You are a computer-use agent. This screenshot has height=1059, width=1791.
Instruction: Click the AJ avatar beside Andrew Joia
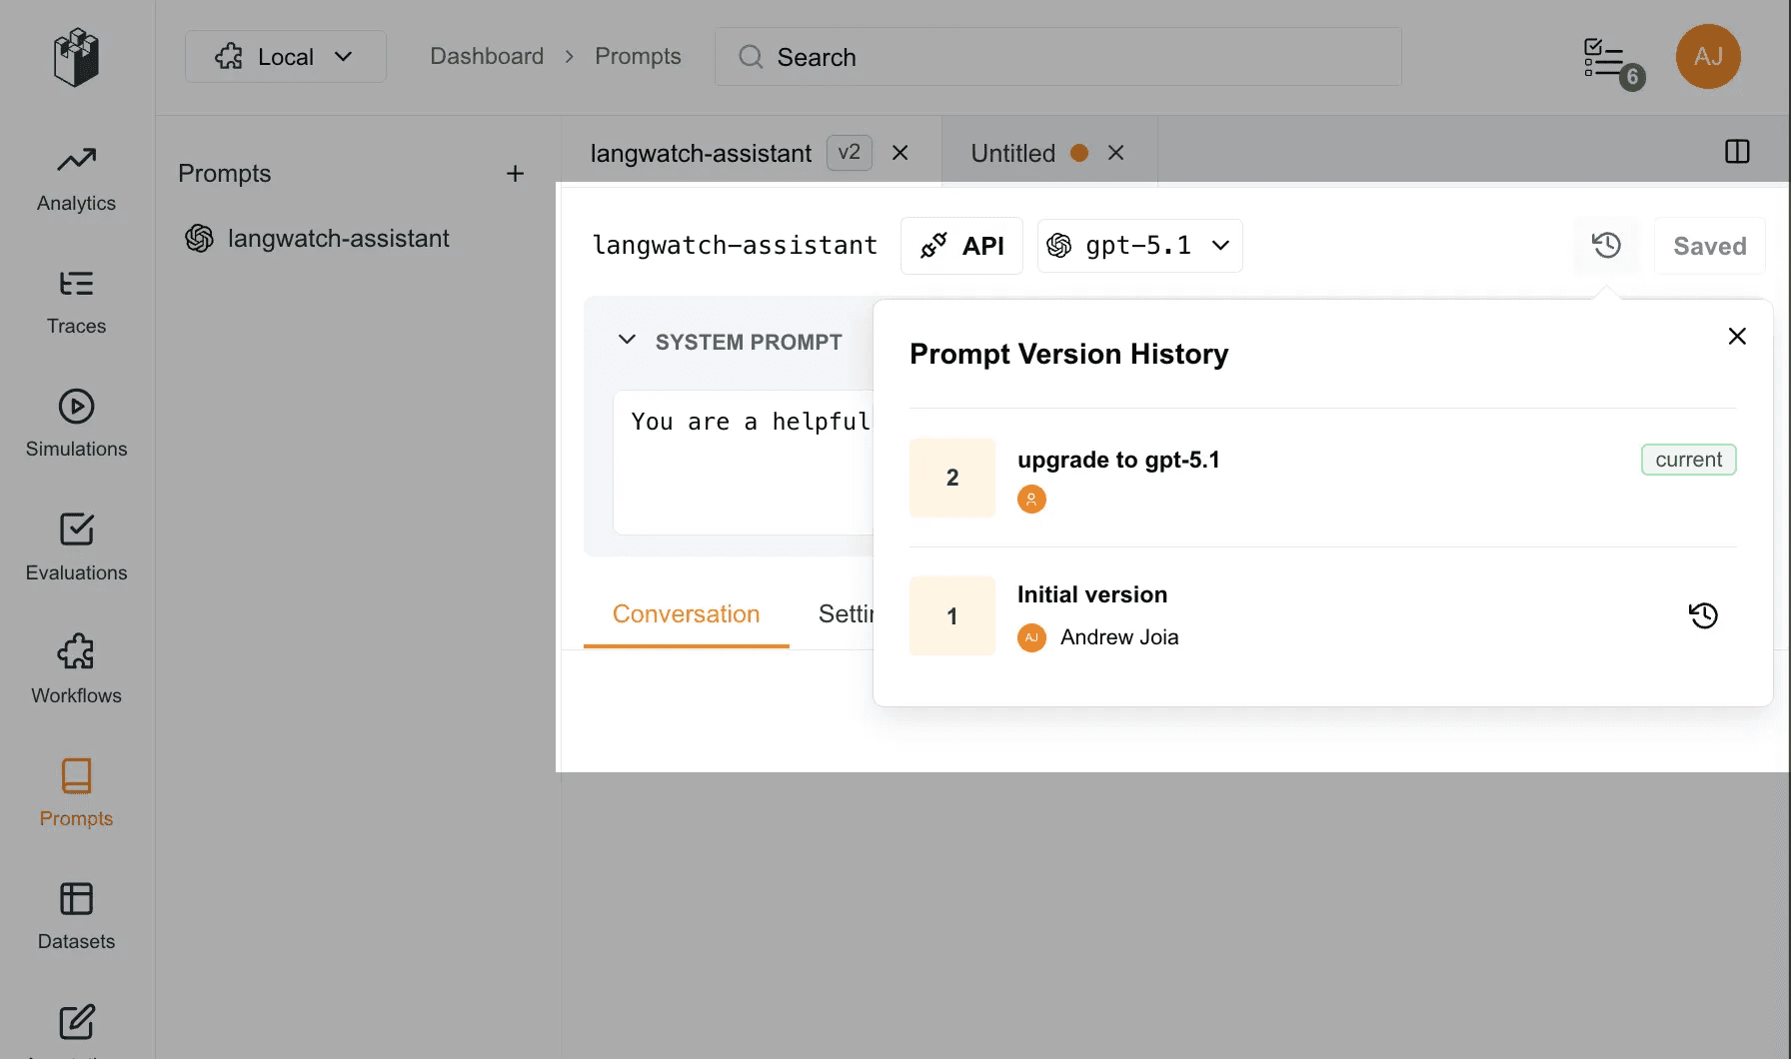click(x=1031, y=637)
